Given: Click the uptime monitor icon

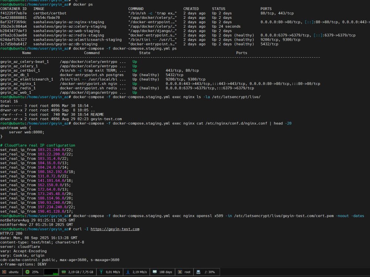Looking at the screenshot, I should (155, 272).
